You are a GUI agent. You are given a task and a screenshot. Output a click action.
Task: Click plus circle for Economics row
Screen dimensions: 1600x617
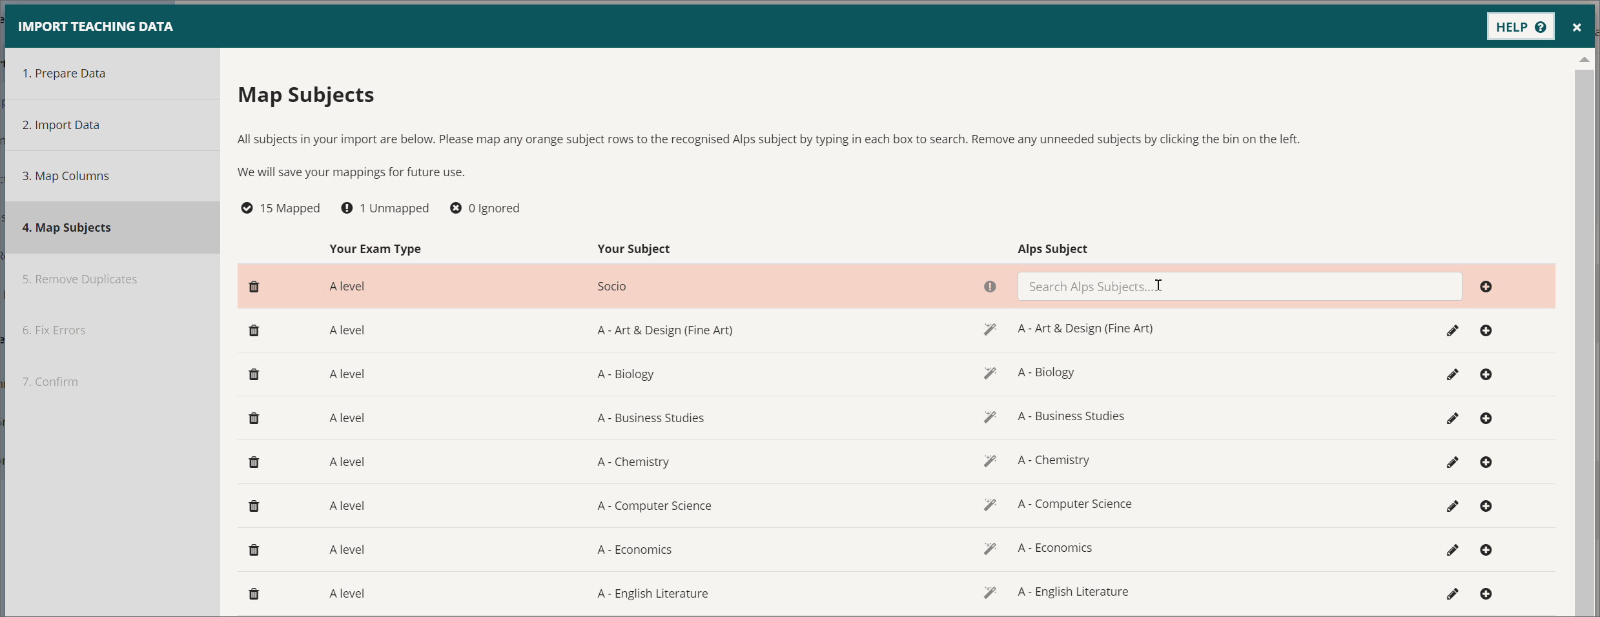click(1486, 550)
